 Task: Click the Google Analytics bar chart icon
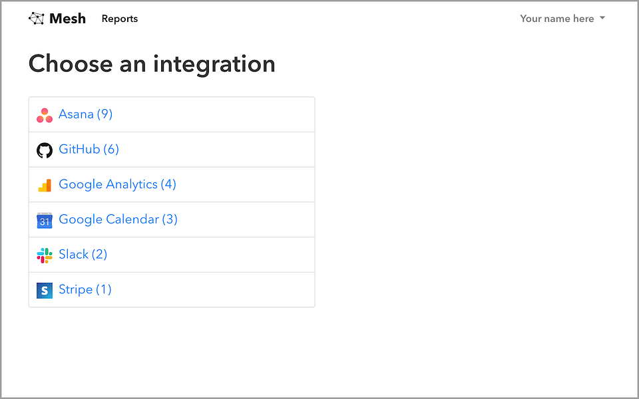pyautogui.click(x=45, y=186)
